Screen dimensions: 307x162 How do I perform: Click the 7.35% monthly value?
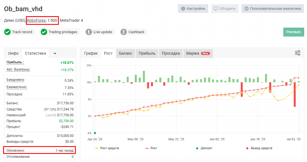click(69, 88)
